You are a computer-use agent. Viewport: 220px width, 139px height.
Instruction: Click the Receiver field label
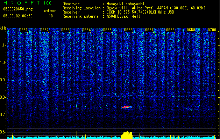pyautogui.click(x=71, y=12)
